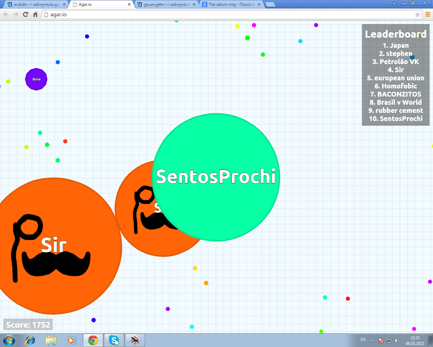Viewport: 433px width, 347px height.
Task: Launch Windows Media Player from the taskbar
Action: tap(72, 340)
